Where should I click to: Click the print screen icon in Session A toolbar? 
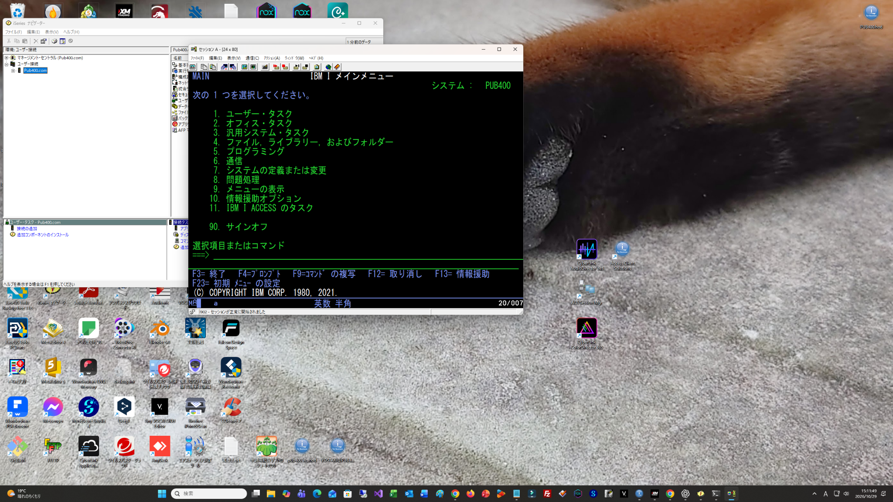[193, 67]
